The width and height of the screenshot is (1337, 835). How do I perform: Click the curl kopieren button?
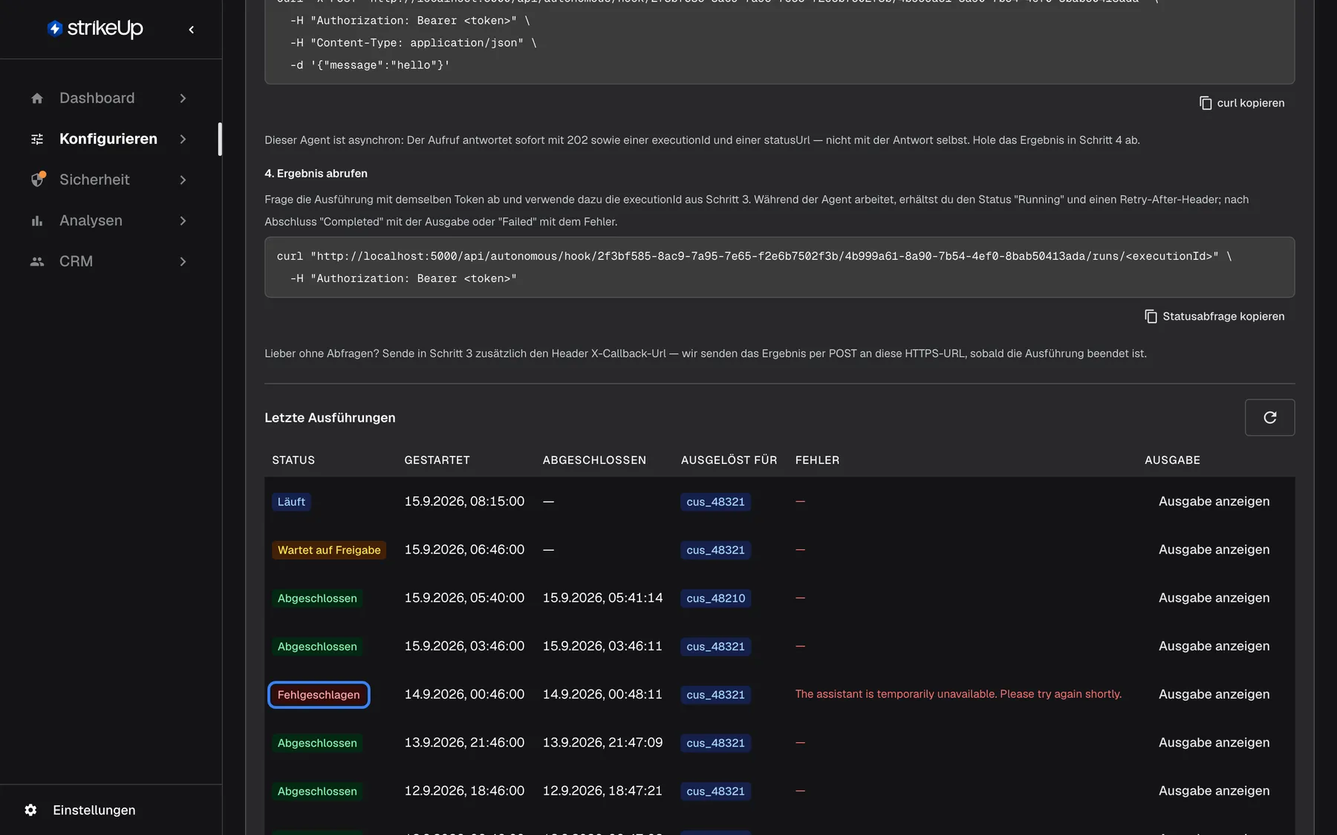pos(1242,102)
